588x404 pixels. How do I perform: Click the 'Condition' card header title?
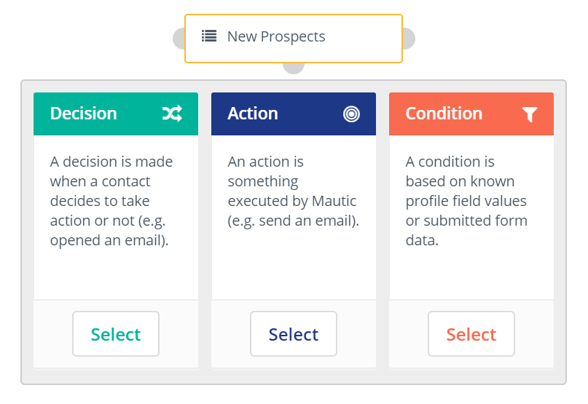[444, 114]
